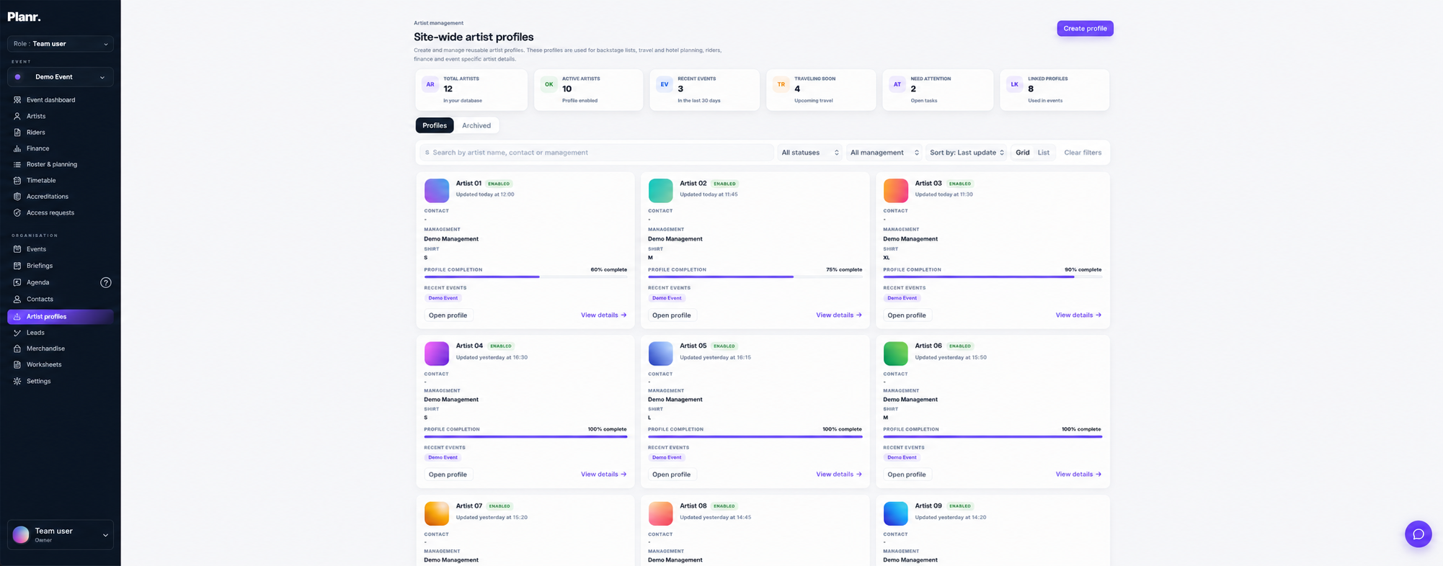Click the Create profile button
This screenshot has width=1443, height=566.
[x=1085, y=29]
